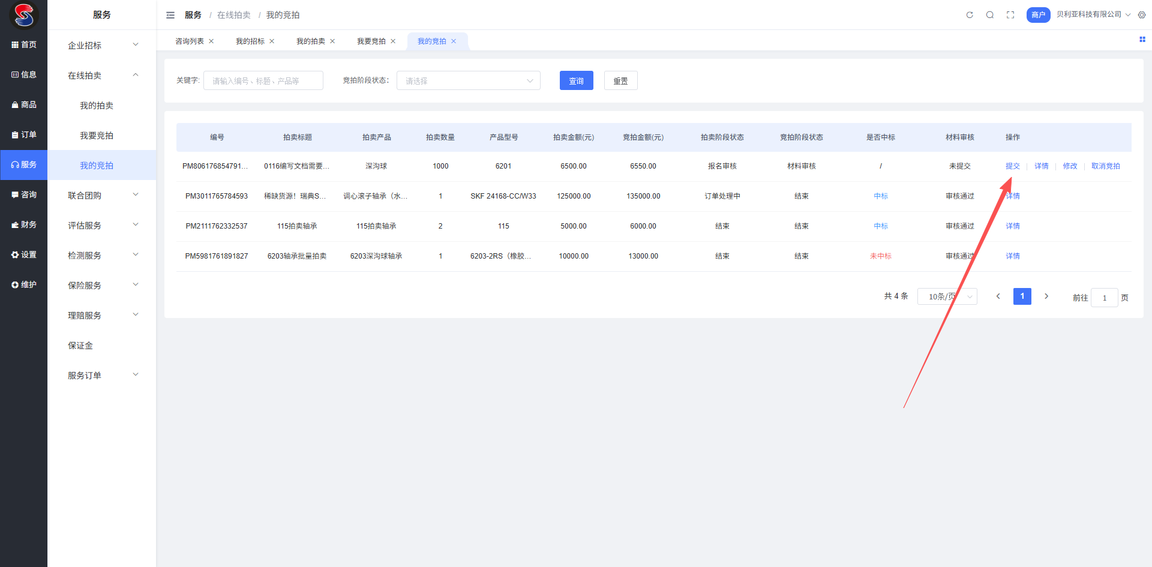Screen dimensions: 1152x567
Task: Click the keyword search input field
Action: 263,81
